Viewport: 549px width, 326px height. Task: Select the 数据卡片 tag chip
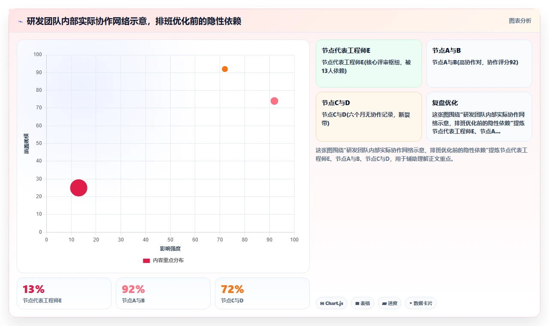coord(421,303)
